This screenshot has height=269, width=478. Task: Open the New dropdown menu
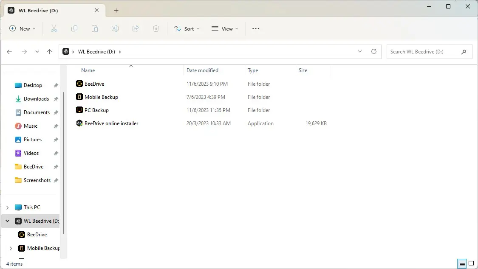pyautogui.click(x=22, y=28)
